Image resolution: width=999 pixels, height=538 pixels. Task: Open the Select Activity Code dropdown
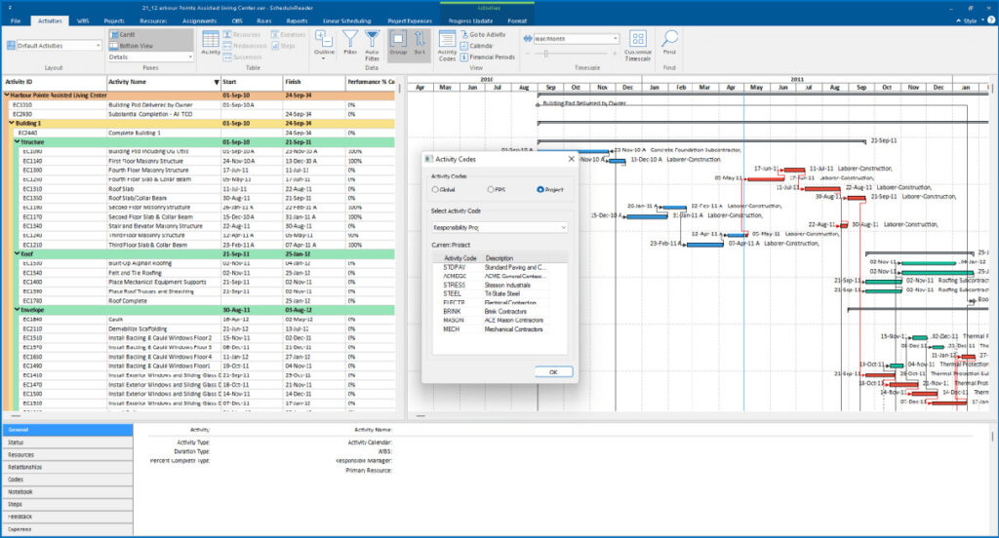(x=499, y=227)
